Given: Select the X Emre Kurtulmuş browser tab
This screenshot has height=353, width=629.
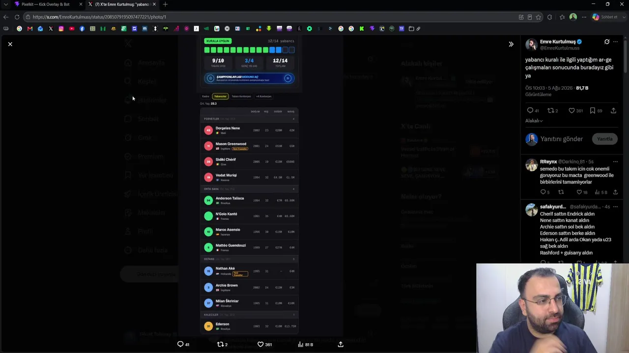Looking at the screenshot, I should (x=122, y=4).
